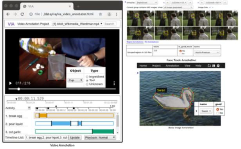Viewport: 241px width, 149px height.
Task: Open the Project menu
Action: [x=156, y=66]
